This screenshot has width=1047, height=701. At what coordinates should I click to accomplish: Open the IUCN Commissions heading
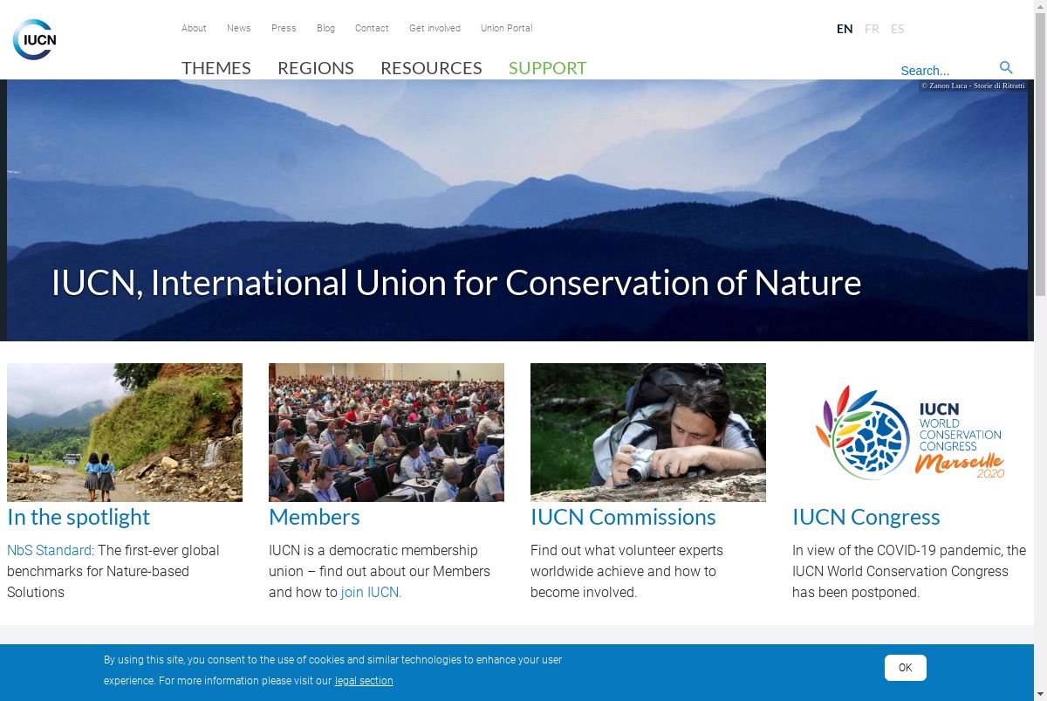[623, 517]
